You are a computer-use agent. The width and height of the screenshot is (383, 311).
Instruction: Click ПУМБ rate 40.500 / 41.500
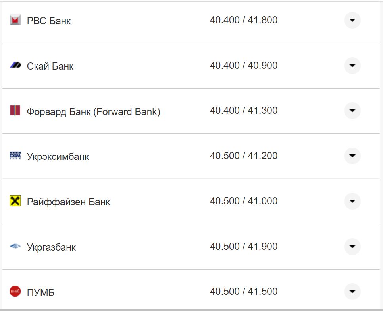tap(244, 291)
